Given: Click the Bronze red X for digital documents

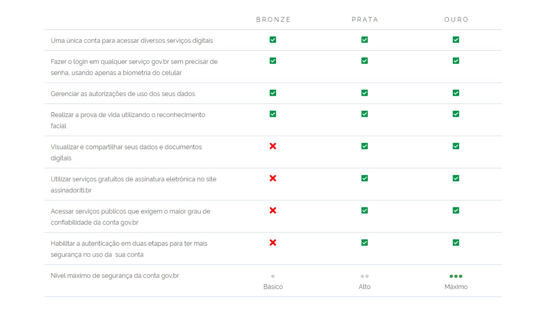Looking at the screenshot, I should [x=273, y=146].
